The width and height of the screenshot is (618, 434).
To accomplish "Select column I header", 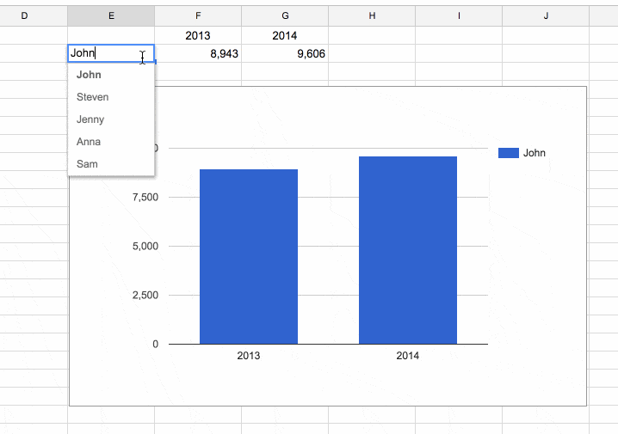I will point(459,15).
